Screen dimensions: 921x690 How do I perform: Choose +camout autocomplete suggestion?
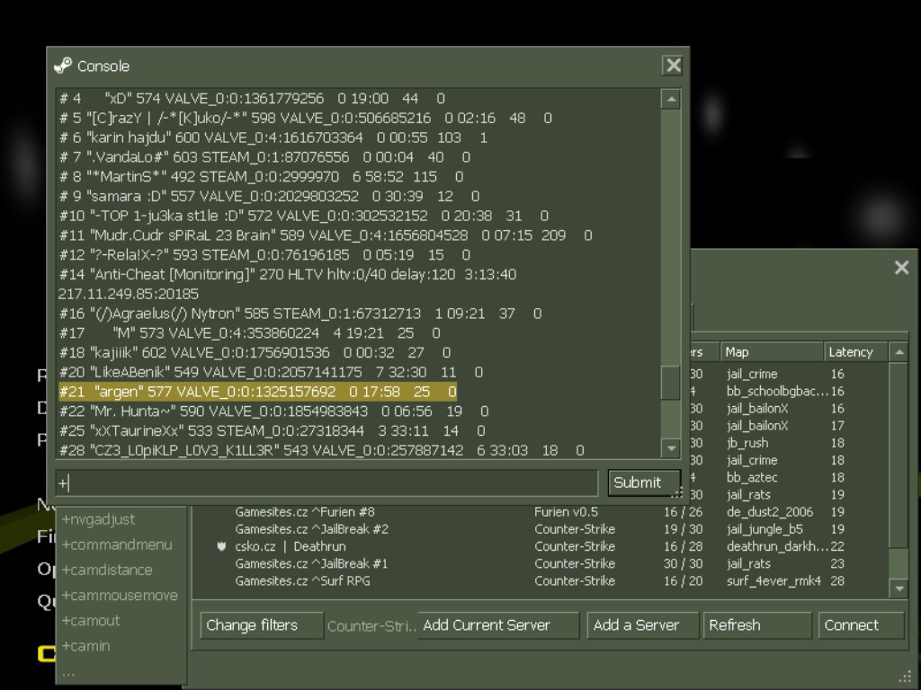click(x=121, y=620)
